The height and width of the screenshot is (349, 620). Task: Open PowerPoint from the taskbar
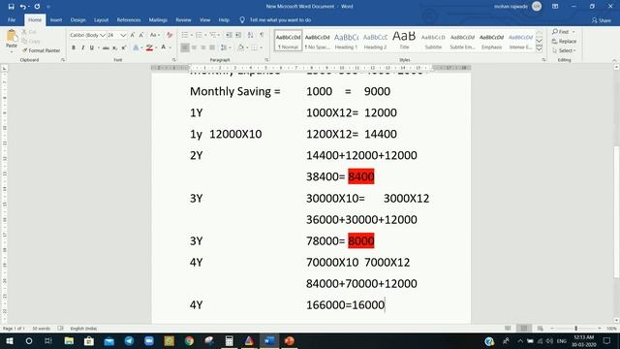pyautogui.click(x=290, y=340)
